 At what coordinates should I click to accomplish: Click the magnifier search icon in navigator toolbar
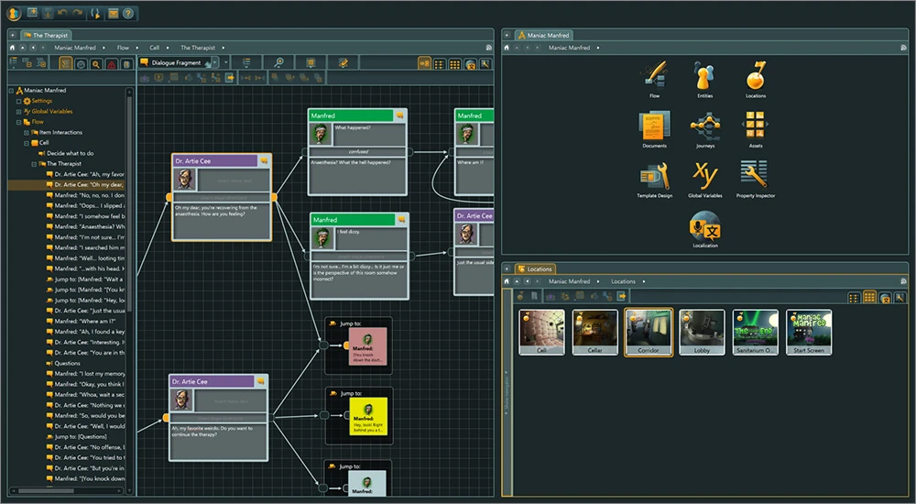tap(96, 64)
